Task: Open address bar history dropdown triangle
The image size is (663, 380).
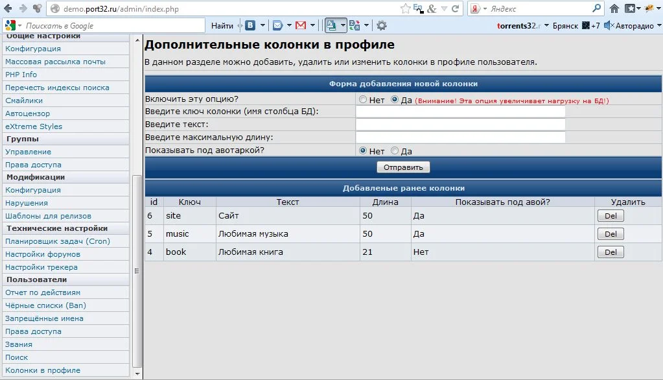Action: 443,8
